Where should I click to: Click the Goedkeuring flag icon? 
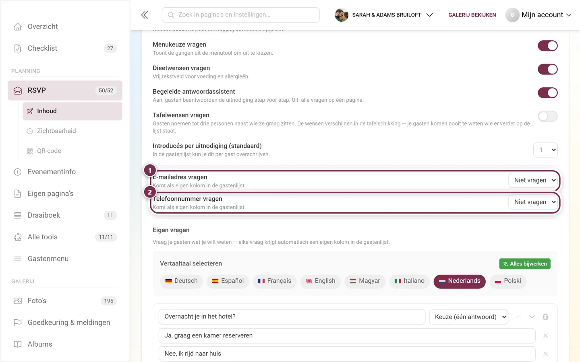(18, 323)
